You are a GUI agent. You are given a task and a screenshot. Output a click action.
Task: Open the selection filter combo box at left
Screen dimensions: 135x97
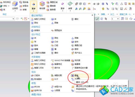click(7, 19)
